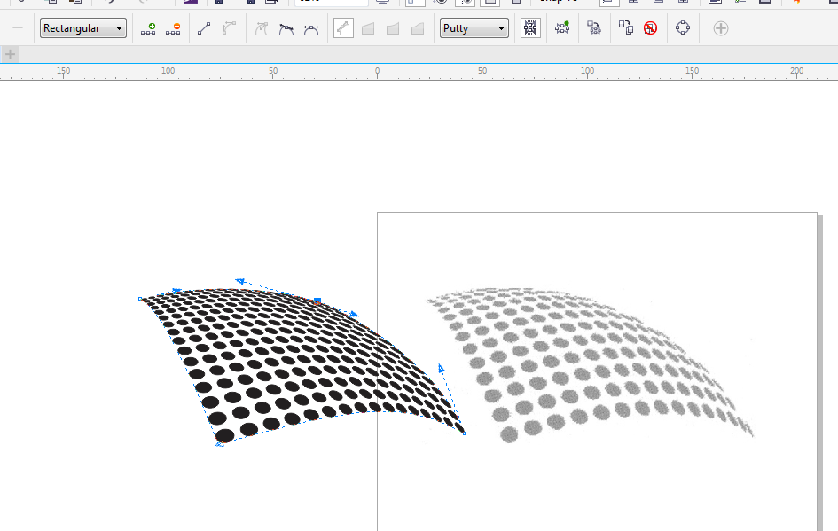Click the plus new document tab
This screenshot has height=531, width=838.
[10, 54]
